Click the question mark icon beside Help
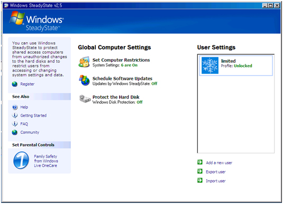Viewport: 283px width, 204px height. [15, 107]
